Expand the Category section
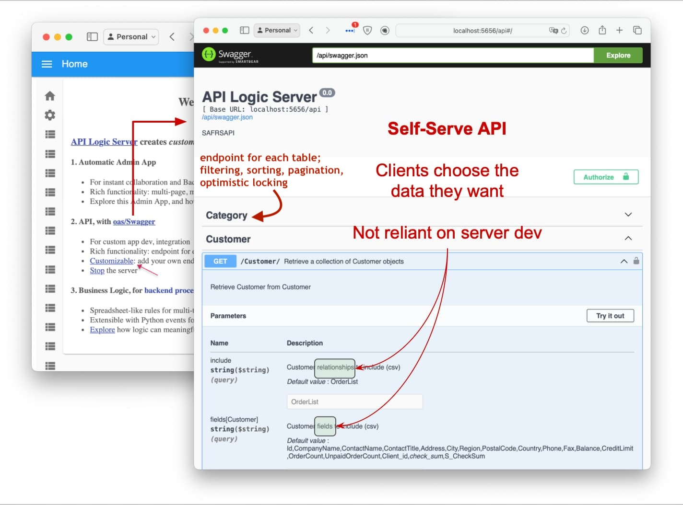 coord(628,215)
